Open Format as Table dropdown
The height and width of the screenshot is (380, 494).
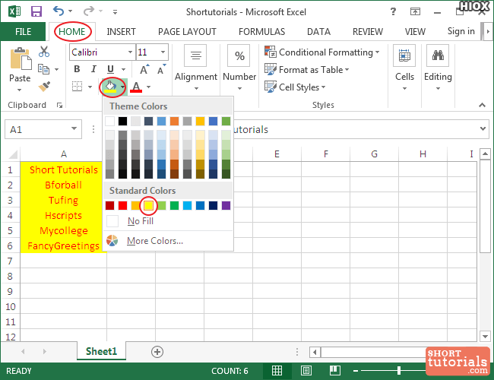(307, 70)
